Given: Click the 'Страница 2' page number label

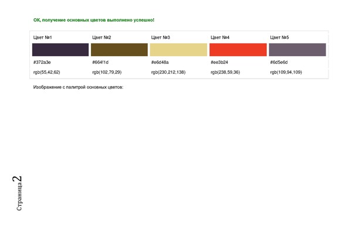Looking at the screenshot, I should click(18, 193).
